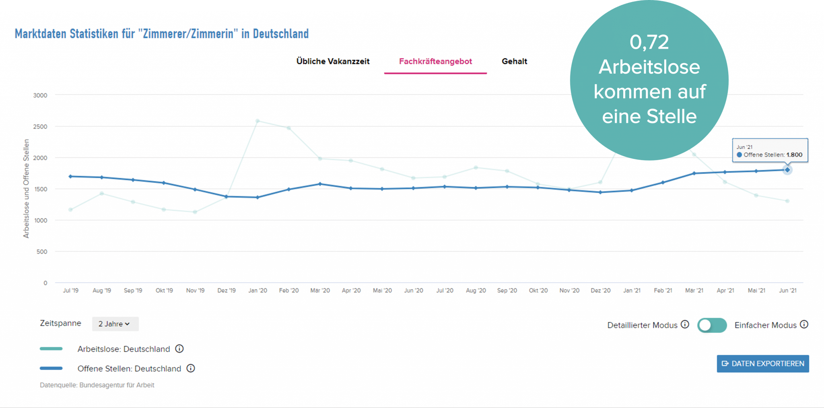Image resolution: width=824 pixels, height=408 pixels.
Task: Click the Einfacher Modus label
Action: 765,325
